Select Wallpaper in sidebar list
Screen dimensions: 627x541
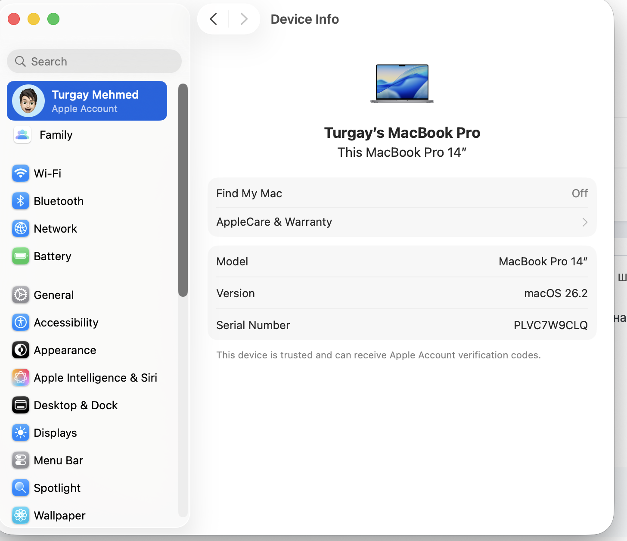point(59,516)
